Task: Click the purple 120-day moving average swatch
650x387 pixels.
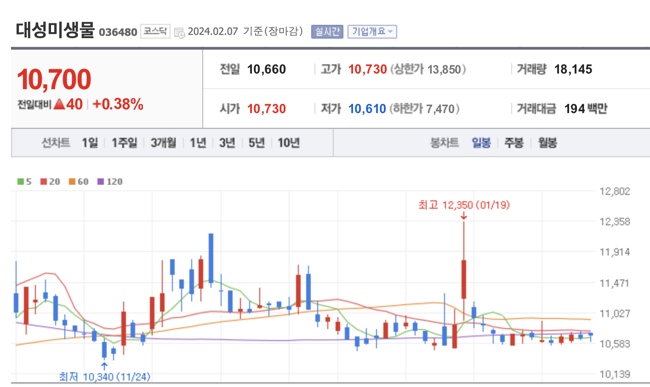Action: (101, 182)
